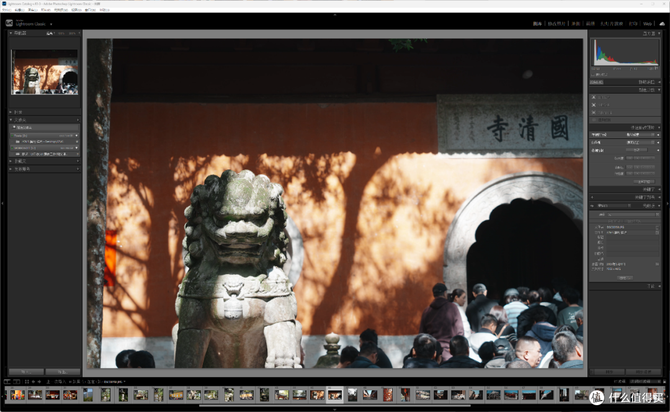Viewport: 670px width, 412px height.
Task: Click the main lion statue photo in loupe view
Action: coord(334,204)
